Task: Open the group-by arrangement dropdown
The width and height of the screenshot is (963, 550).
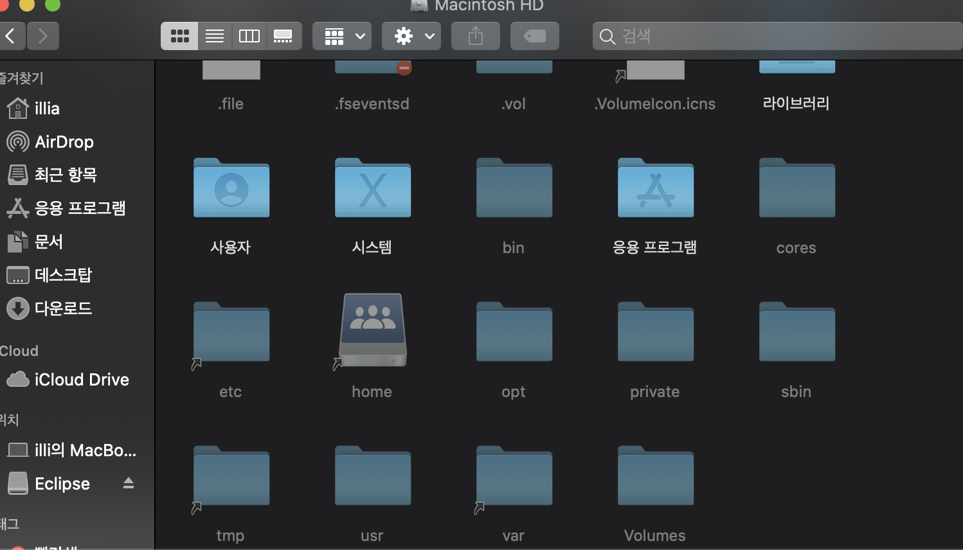Action: [x=342, y=36]
